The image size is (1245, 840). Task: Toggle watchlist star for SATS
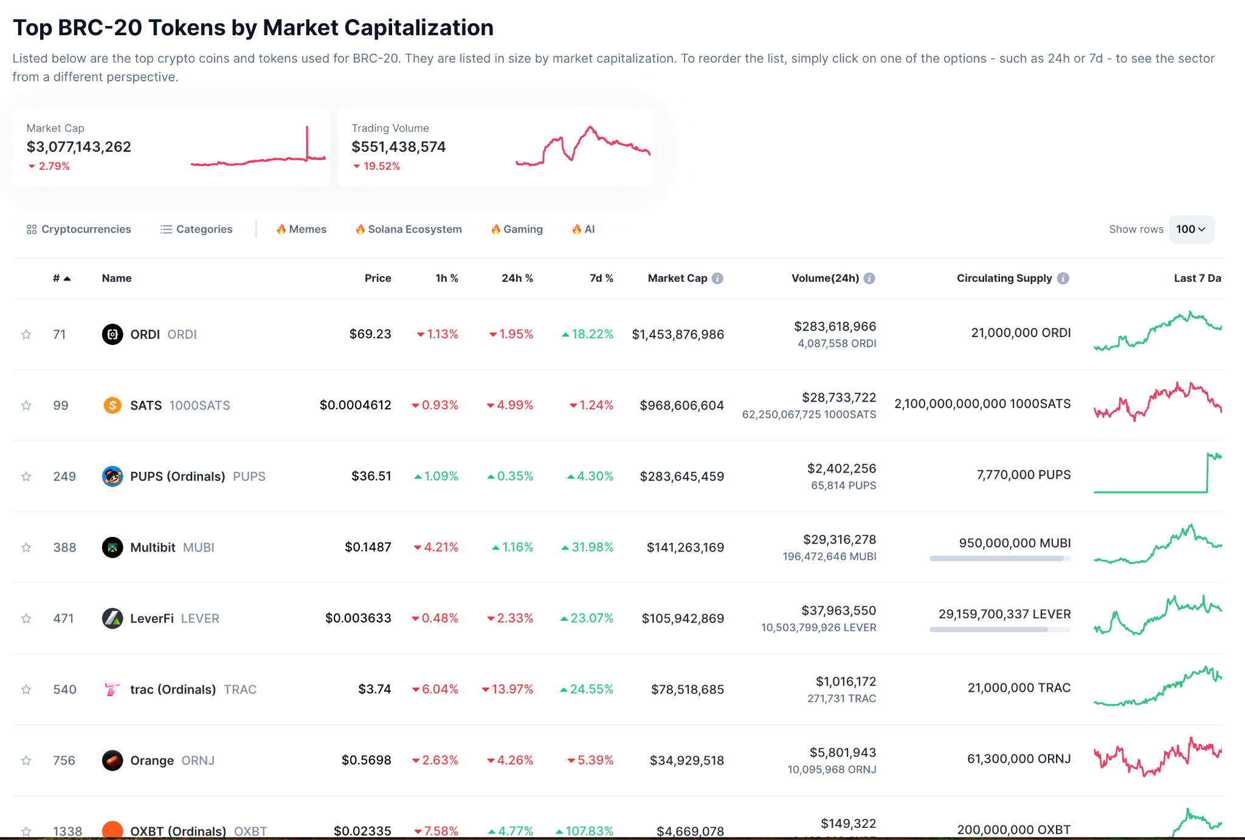pos(26,405)
